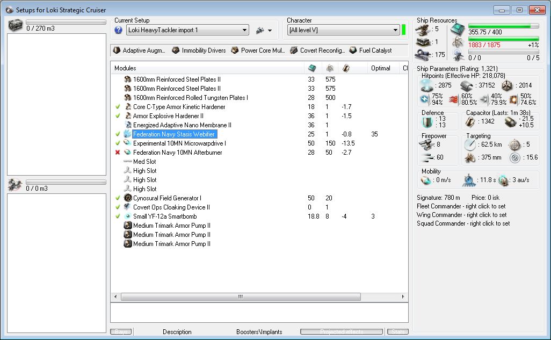Image resolution: width=551 pixels, height=340 pixels.
Task: Open the Boosters\Implants tab
Action: point(259,331)
